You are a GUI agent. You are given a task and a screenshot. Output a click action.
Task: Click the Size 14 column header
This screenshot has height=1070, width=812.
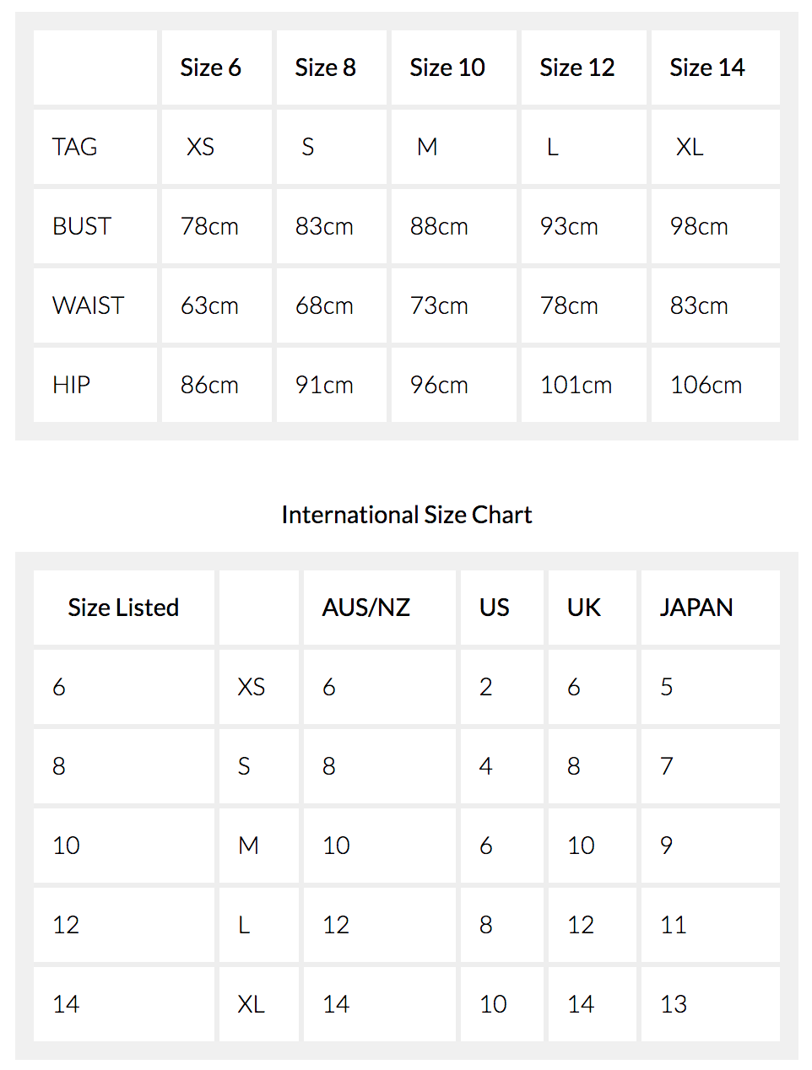(707, 68)
